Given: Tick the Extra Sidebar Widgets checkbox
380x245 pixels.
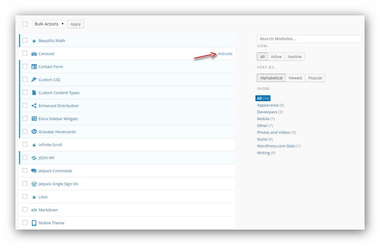Looking at the screenshot, I should tap(25, 118).
